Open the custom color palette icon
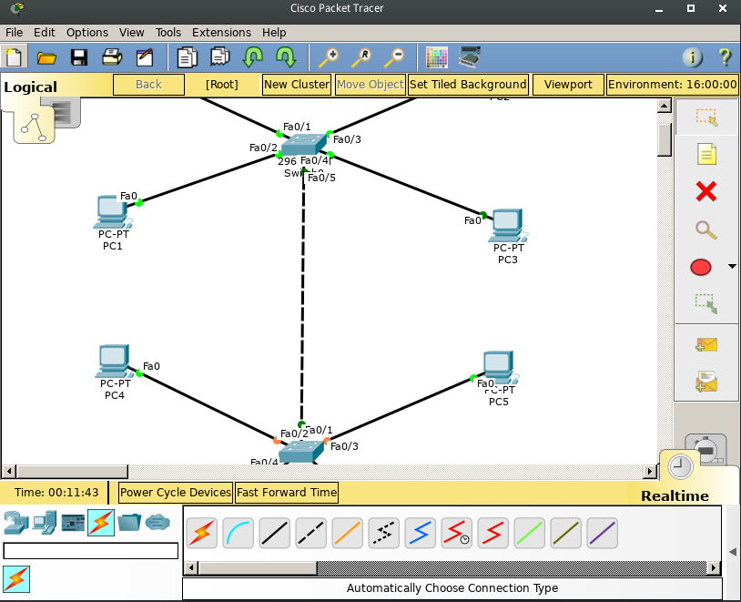The width and height of the screenshot is (741, 602). point(437,56)
